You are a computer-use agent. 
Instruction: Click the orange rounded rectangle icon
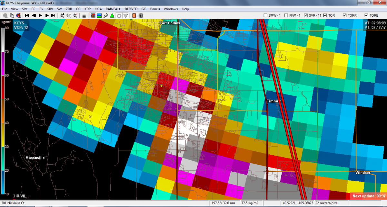[x=134, y=15]
